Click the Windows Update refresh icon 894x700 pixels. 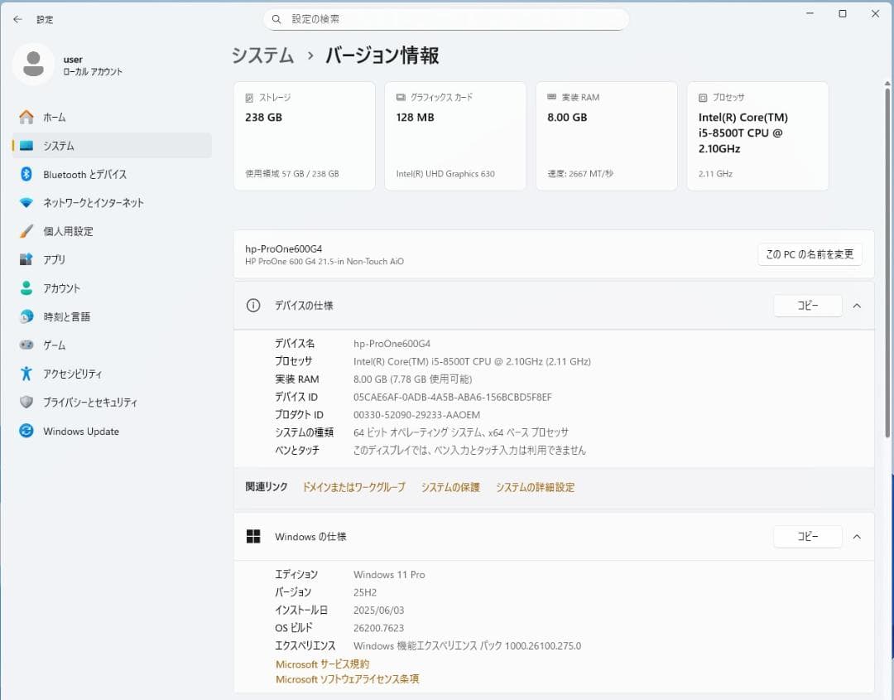point(26,431)
